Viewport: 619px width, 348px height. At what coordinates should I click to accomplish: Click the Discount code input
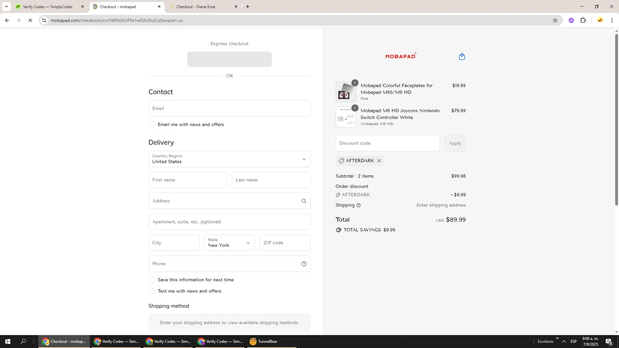[x=387, y=143]
